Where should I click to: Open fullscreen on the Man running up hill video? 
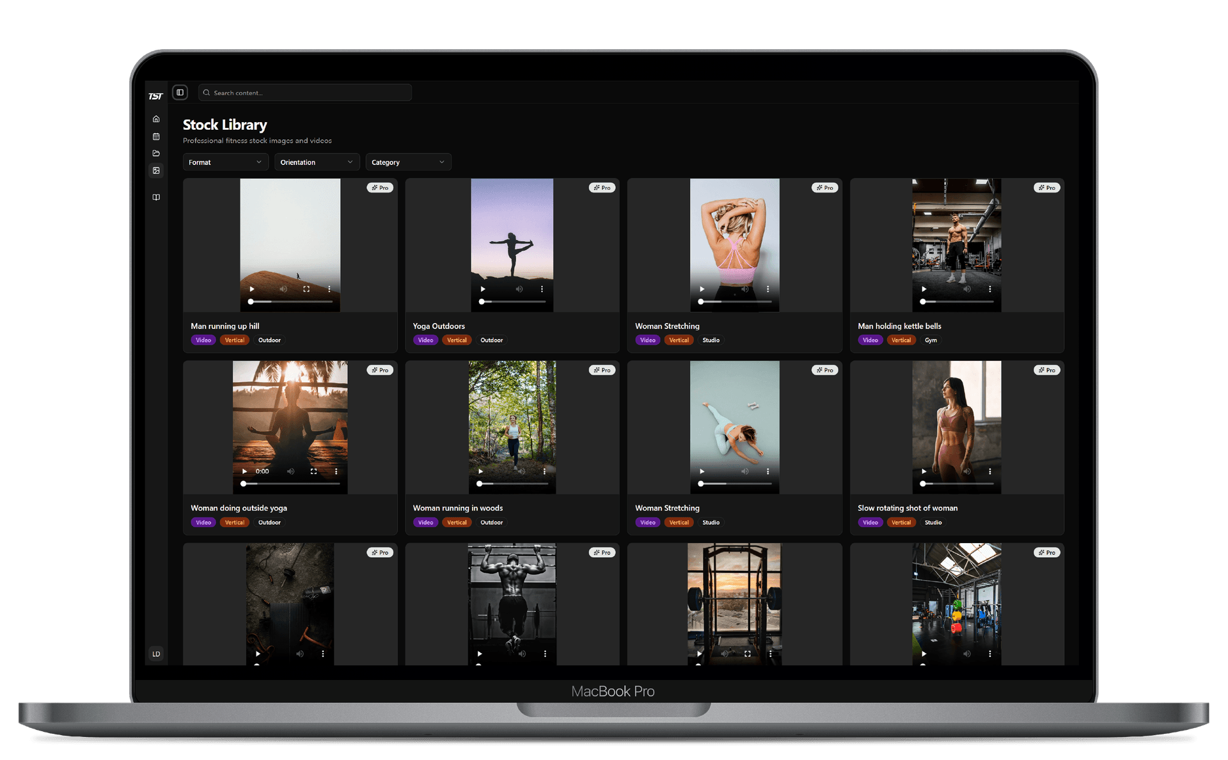point(307,289)
